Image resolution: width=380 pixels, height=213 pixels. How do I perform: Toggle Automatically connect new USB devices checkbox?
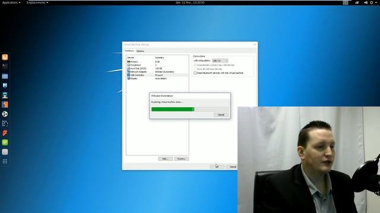point(195,65)
